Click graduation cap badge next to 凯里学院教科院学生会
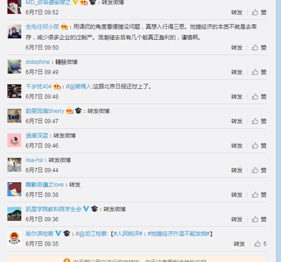281x262 pixels. [94, 209]
